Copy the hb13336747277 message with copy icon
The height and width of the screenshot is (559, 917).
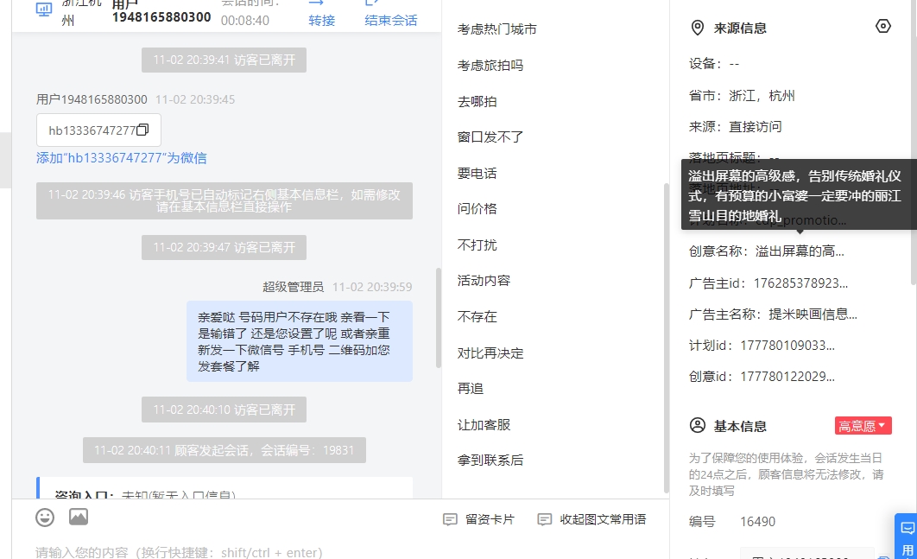pyautogui.click(x=142, y=130)
